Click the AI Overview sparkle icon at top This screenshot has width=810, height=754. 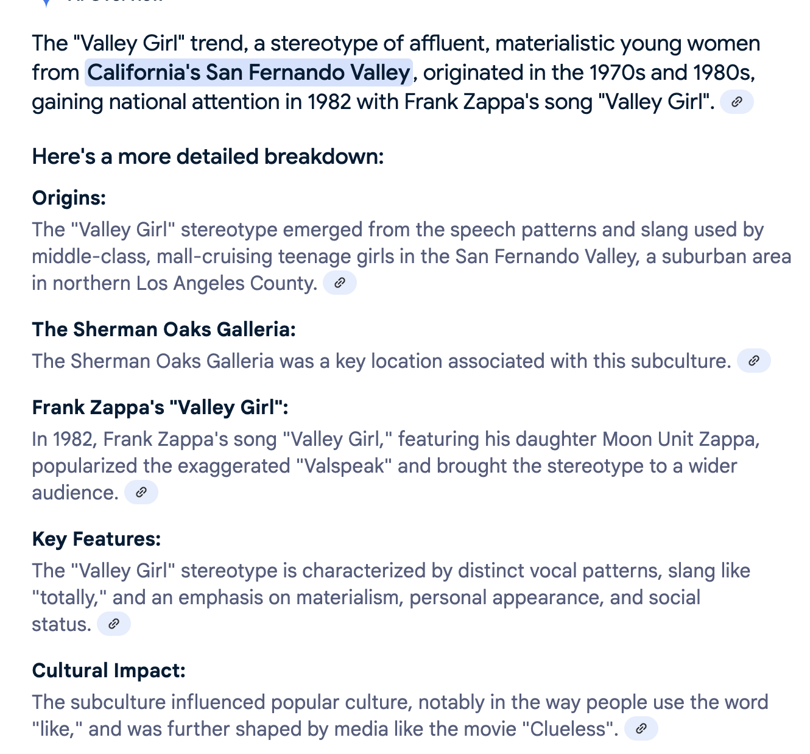(x=45, y=2)
